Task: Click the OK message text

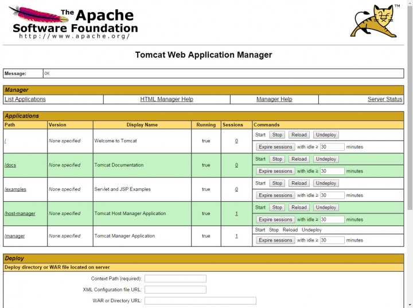Action: coord(47,73)
